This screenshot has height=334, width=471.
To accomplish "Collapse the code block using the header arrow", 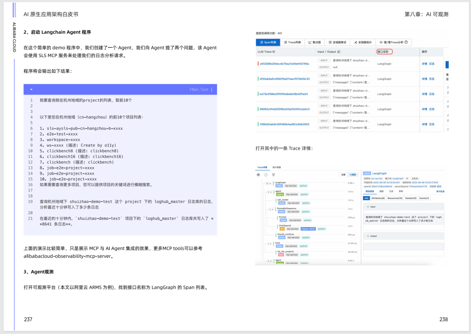I will [31, 89].
